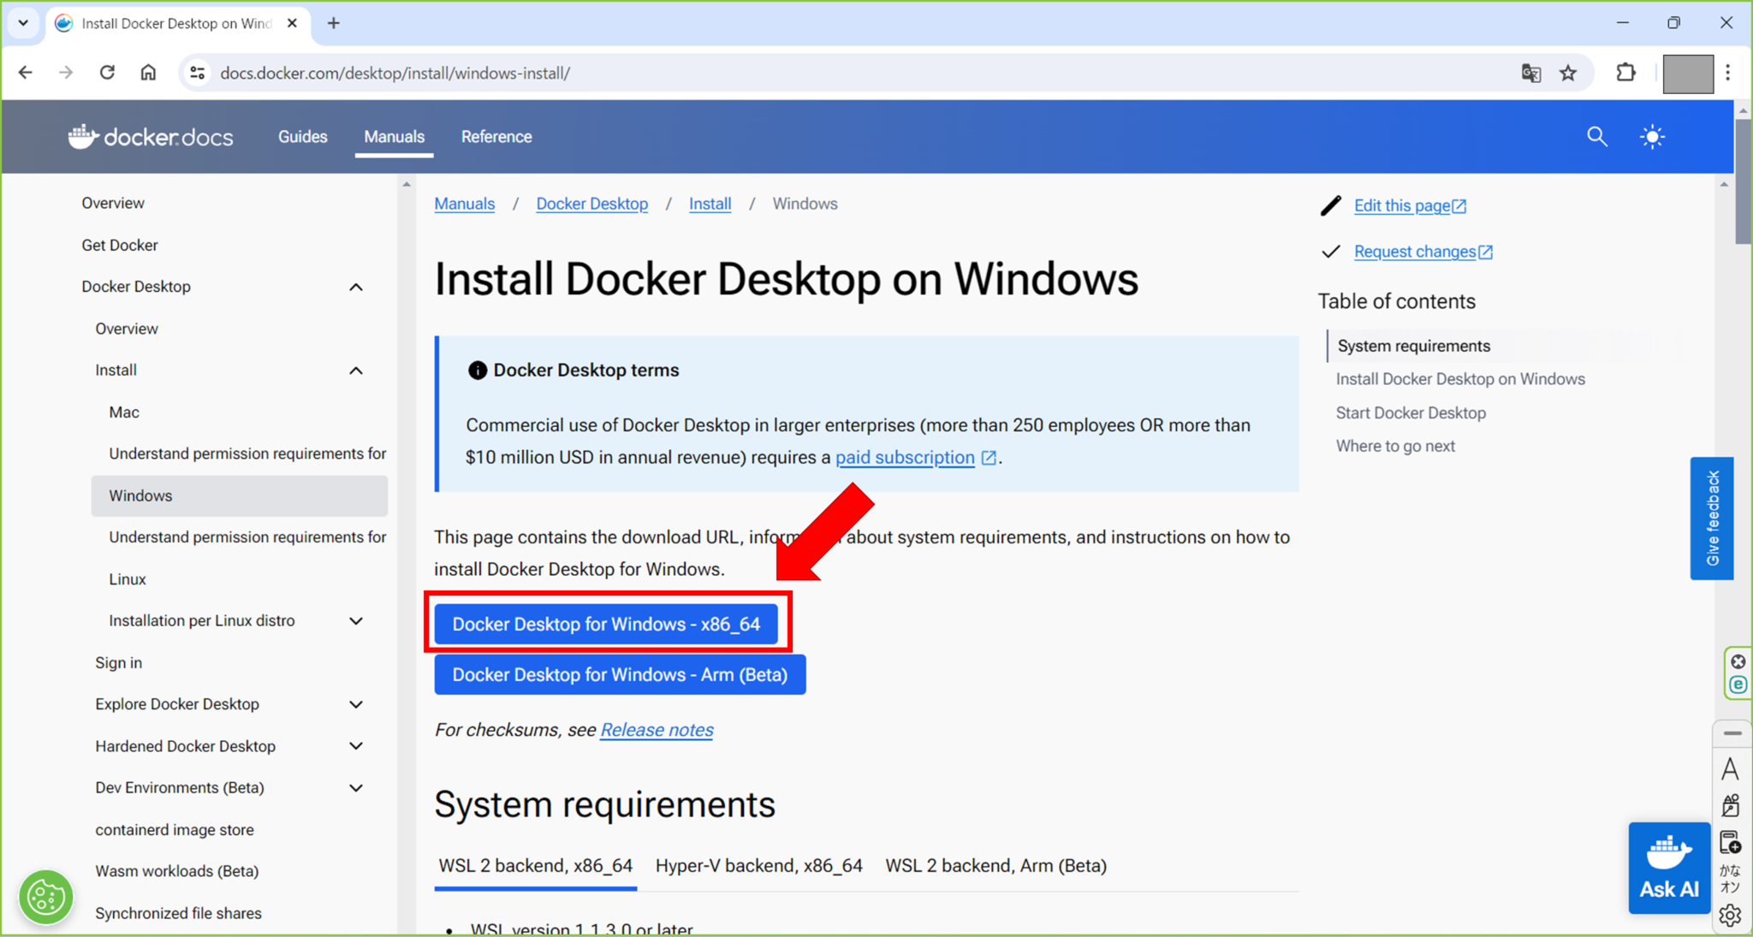Open Google Translate icon in address bar

point(1530,73)
